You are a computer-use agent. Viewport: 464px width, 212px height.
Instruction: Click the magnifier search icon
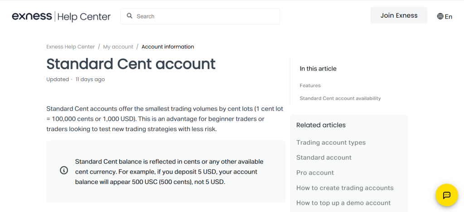pyautogui.click(x=130, y=16)
